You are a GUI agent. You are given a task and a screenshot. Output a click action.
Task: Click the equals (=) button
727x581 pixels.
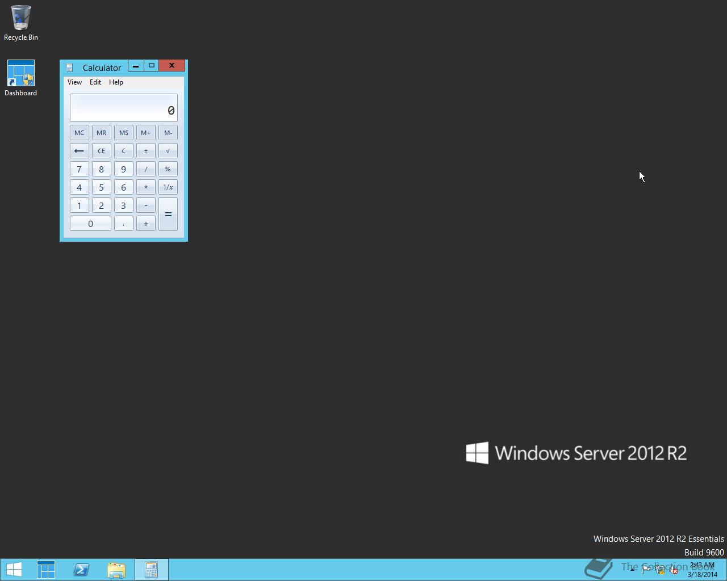[168, 214]
